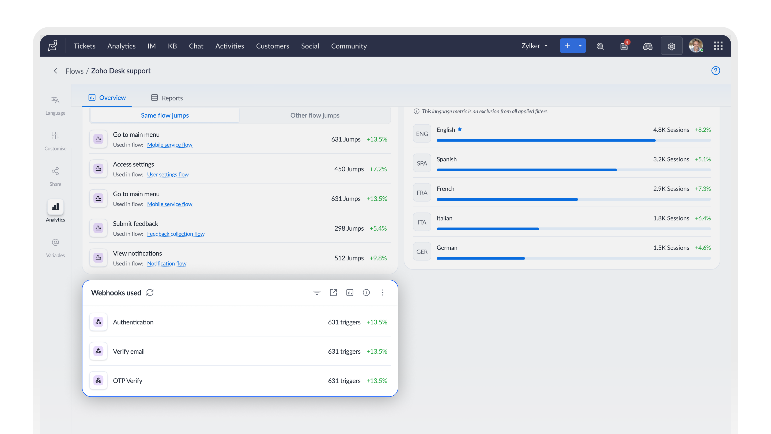The width and height of the screenshot is (771, 434).
Task: Open the Customise sidebar panel
Action: coord(55,141)
